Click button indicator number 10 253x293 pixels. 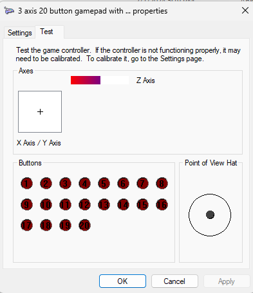[46, 205]
